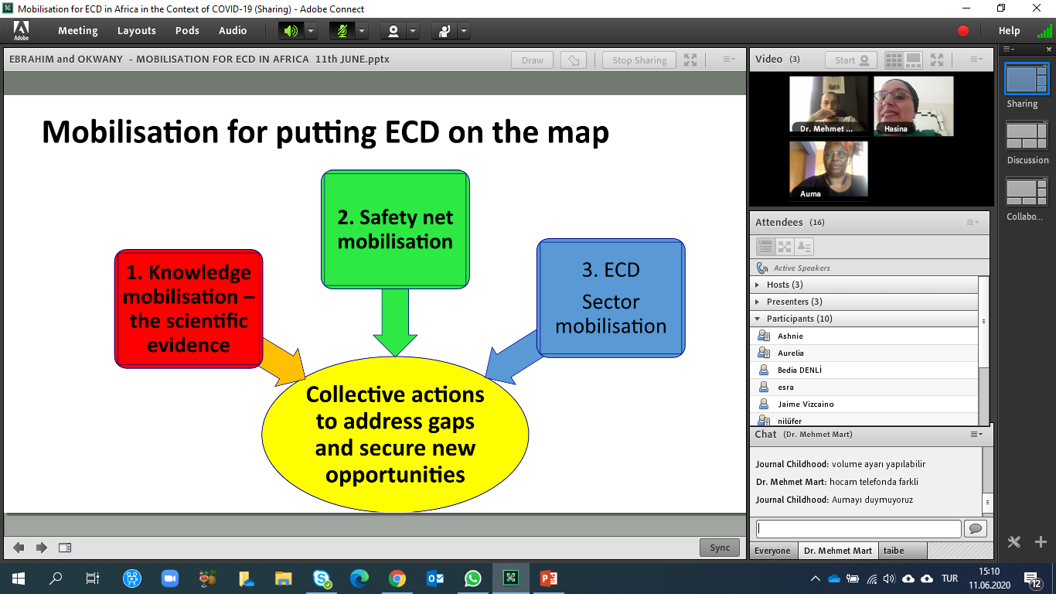Viewport: 1056px width, 594px height.
Task: Switch to the taibe chat tab
Action: tap(893, 551)
